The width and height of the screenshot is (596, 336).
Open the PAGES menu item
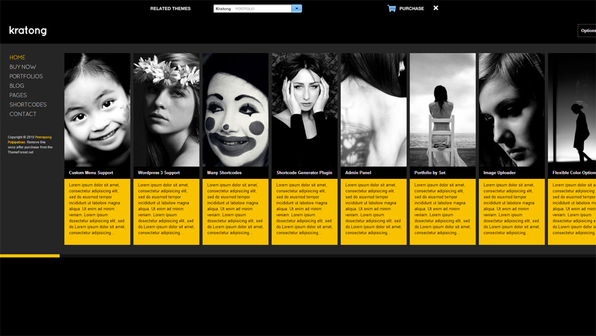tap(18, 95)
